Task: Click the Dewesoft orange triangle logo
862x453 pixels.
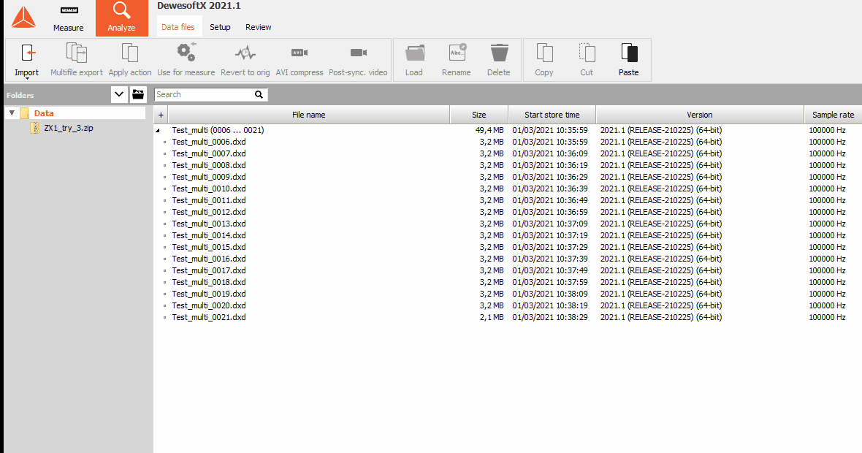Action: pyautogui.click(x=23, y=18)
